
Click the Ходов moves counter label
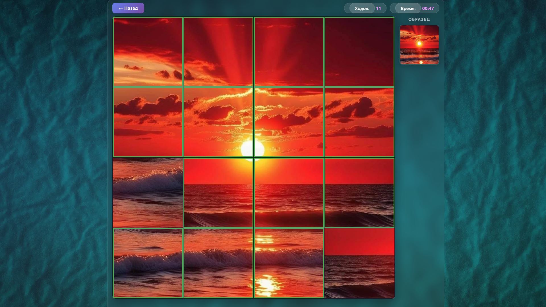(362, 9)
